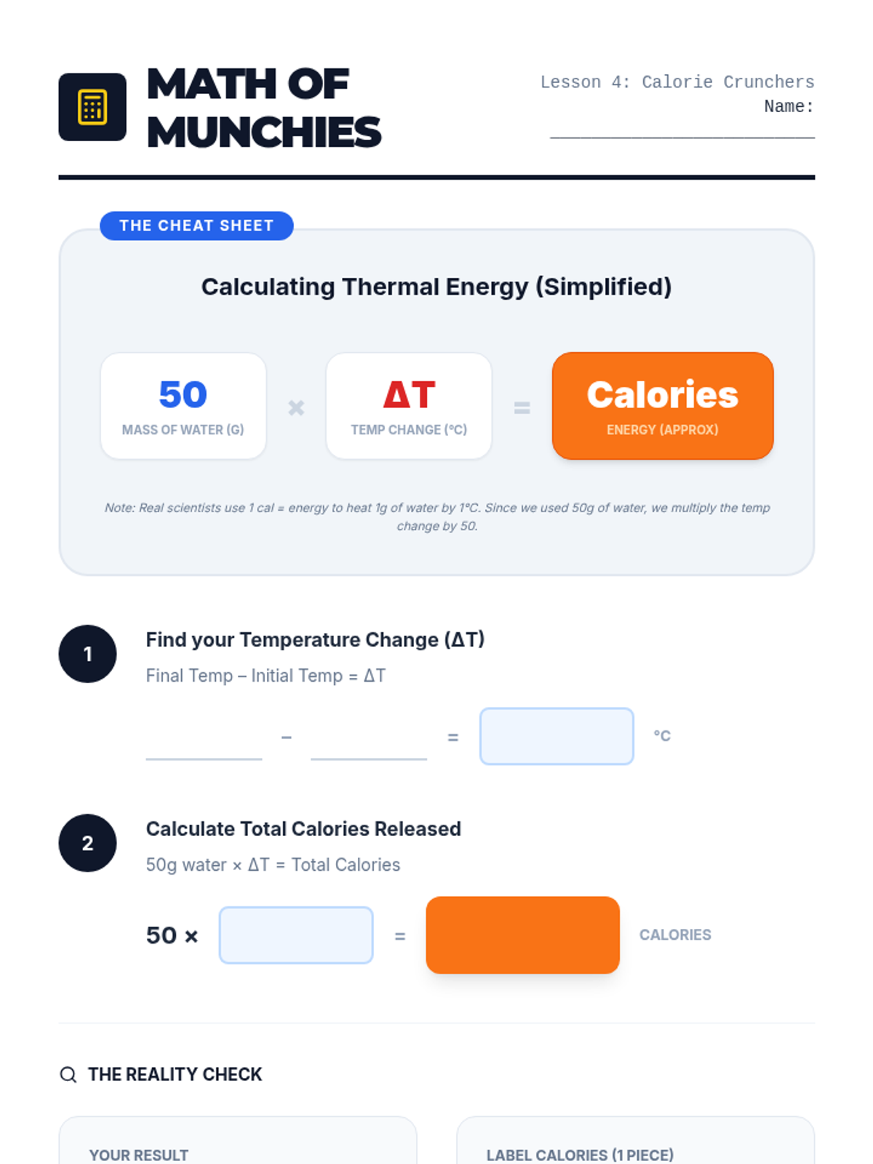Click the magnifier icon beside Reality Check
This screenshot has width=873, height=1164.
[68, 1075]
